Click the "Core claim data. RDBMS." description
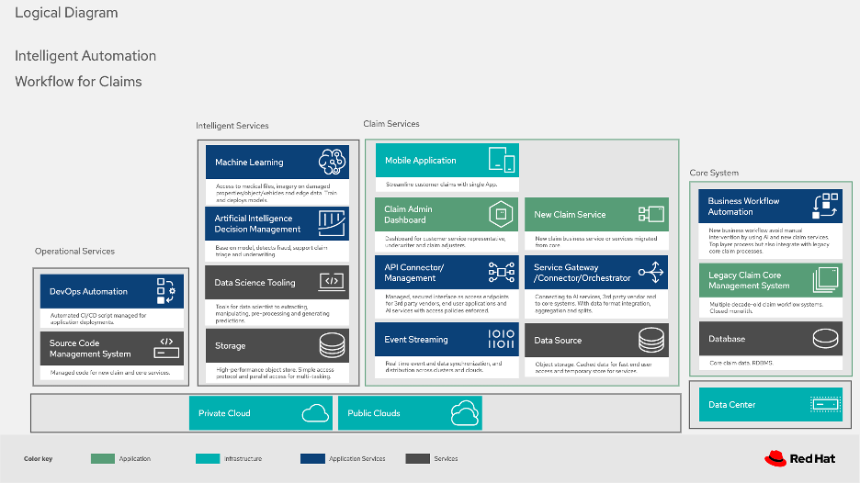This screenshot has height=483, width=860. click(x=741, y=363)
